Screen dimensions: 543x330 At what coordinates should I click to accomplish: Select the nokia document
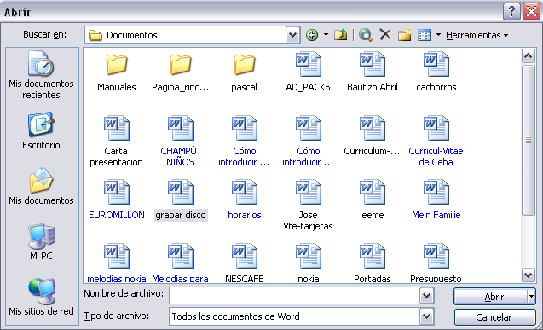pyautogui.click(x=309, y=263)
